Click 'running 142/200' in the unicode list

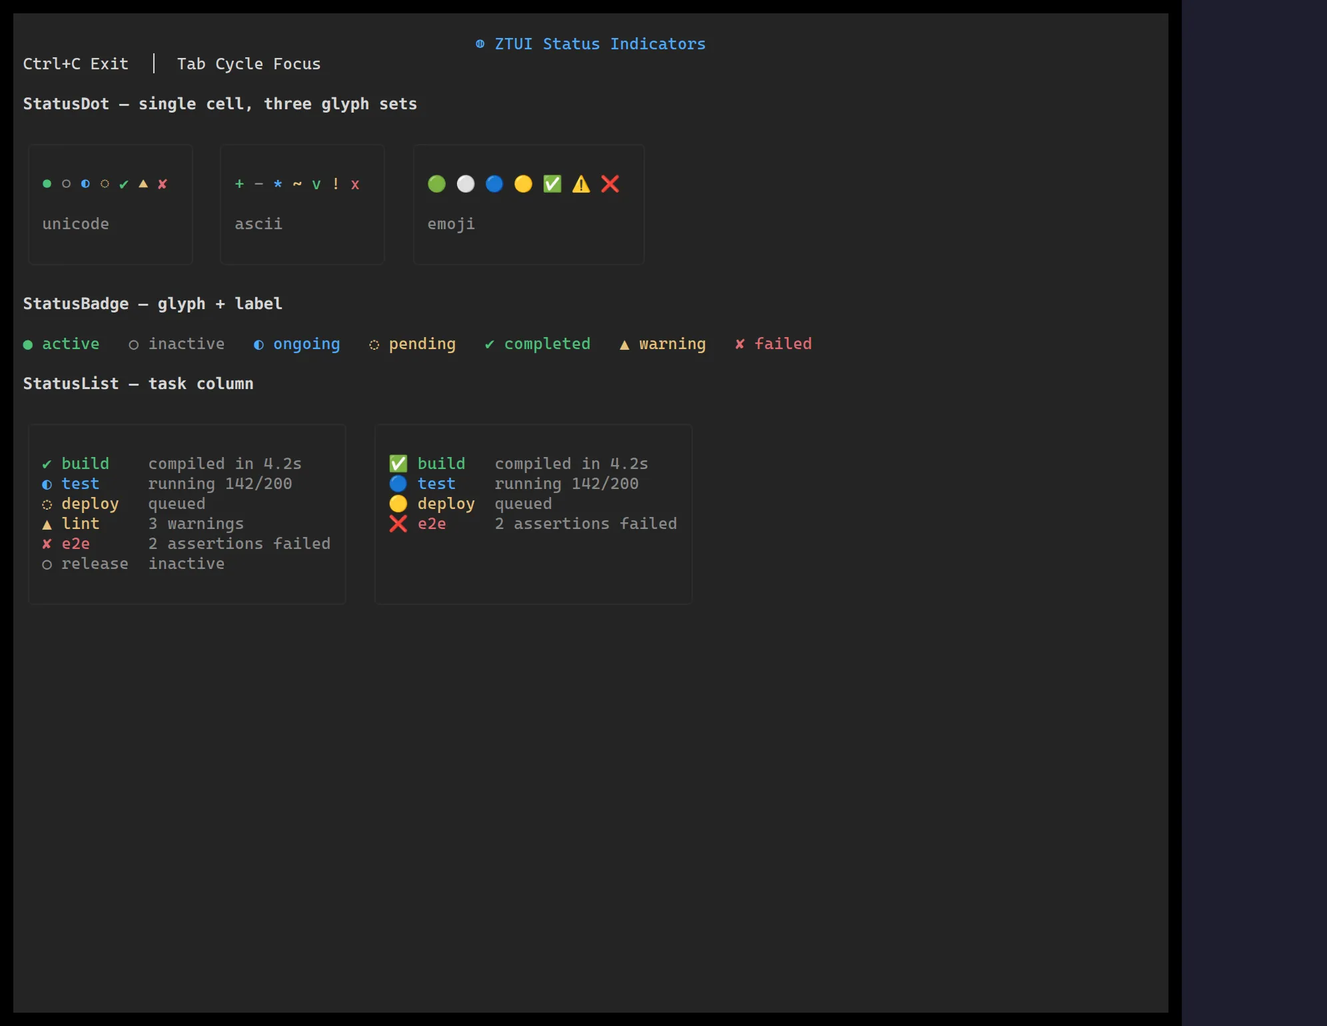coord(220,484)
